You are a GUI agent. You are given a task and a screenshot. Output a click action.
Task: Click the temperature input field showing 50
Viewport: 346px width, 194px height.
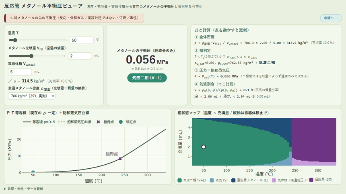coord(82,40)
